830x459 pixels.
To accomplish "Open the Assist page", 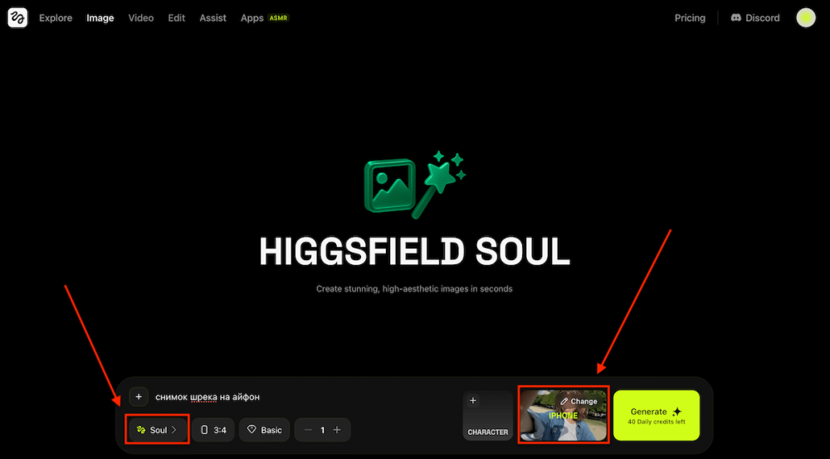I will pyautogui.click(x=212, y=18).
